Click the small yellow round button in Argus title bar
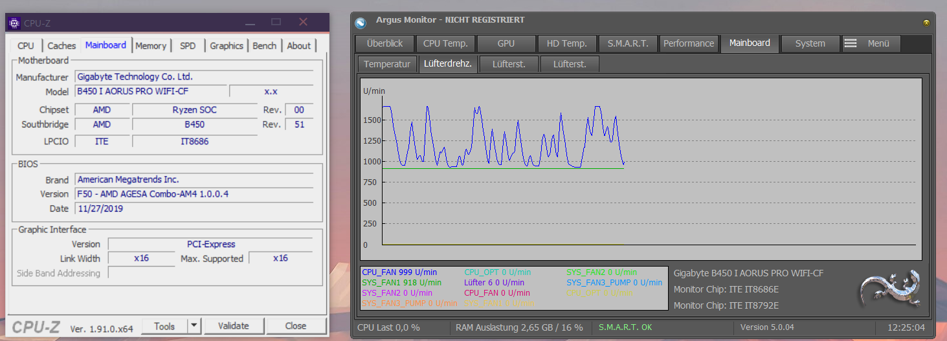The height and width of the screenshot is (341, 947). [926, 23]
